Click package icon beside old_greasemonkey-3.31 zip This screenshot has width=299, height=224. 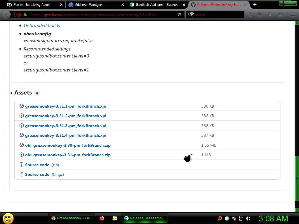coord(22,155)
